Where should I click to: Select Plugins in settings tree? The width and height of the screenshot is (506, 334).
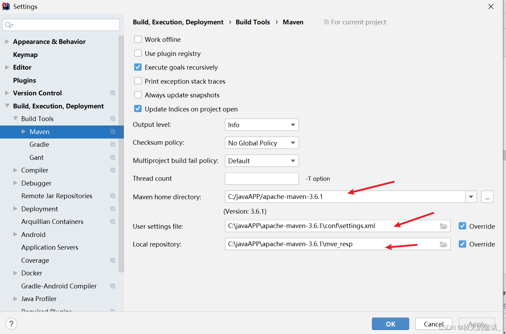24,80
